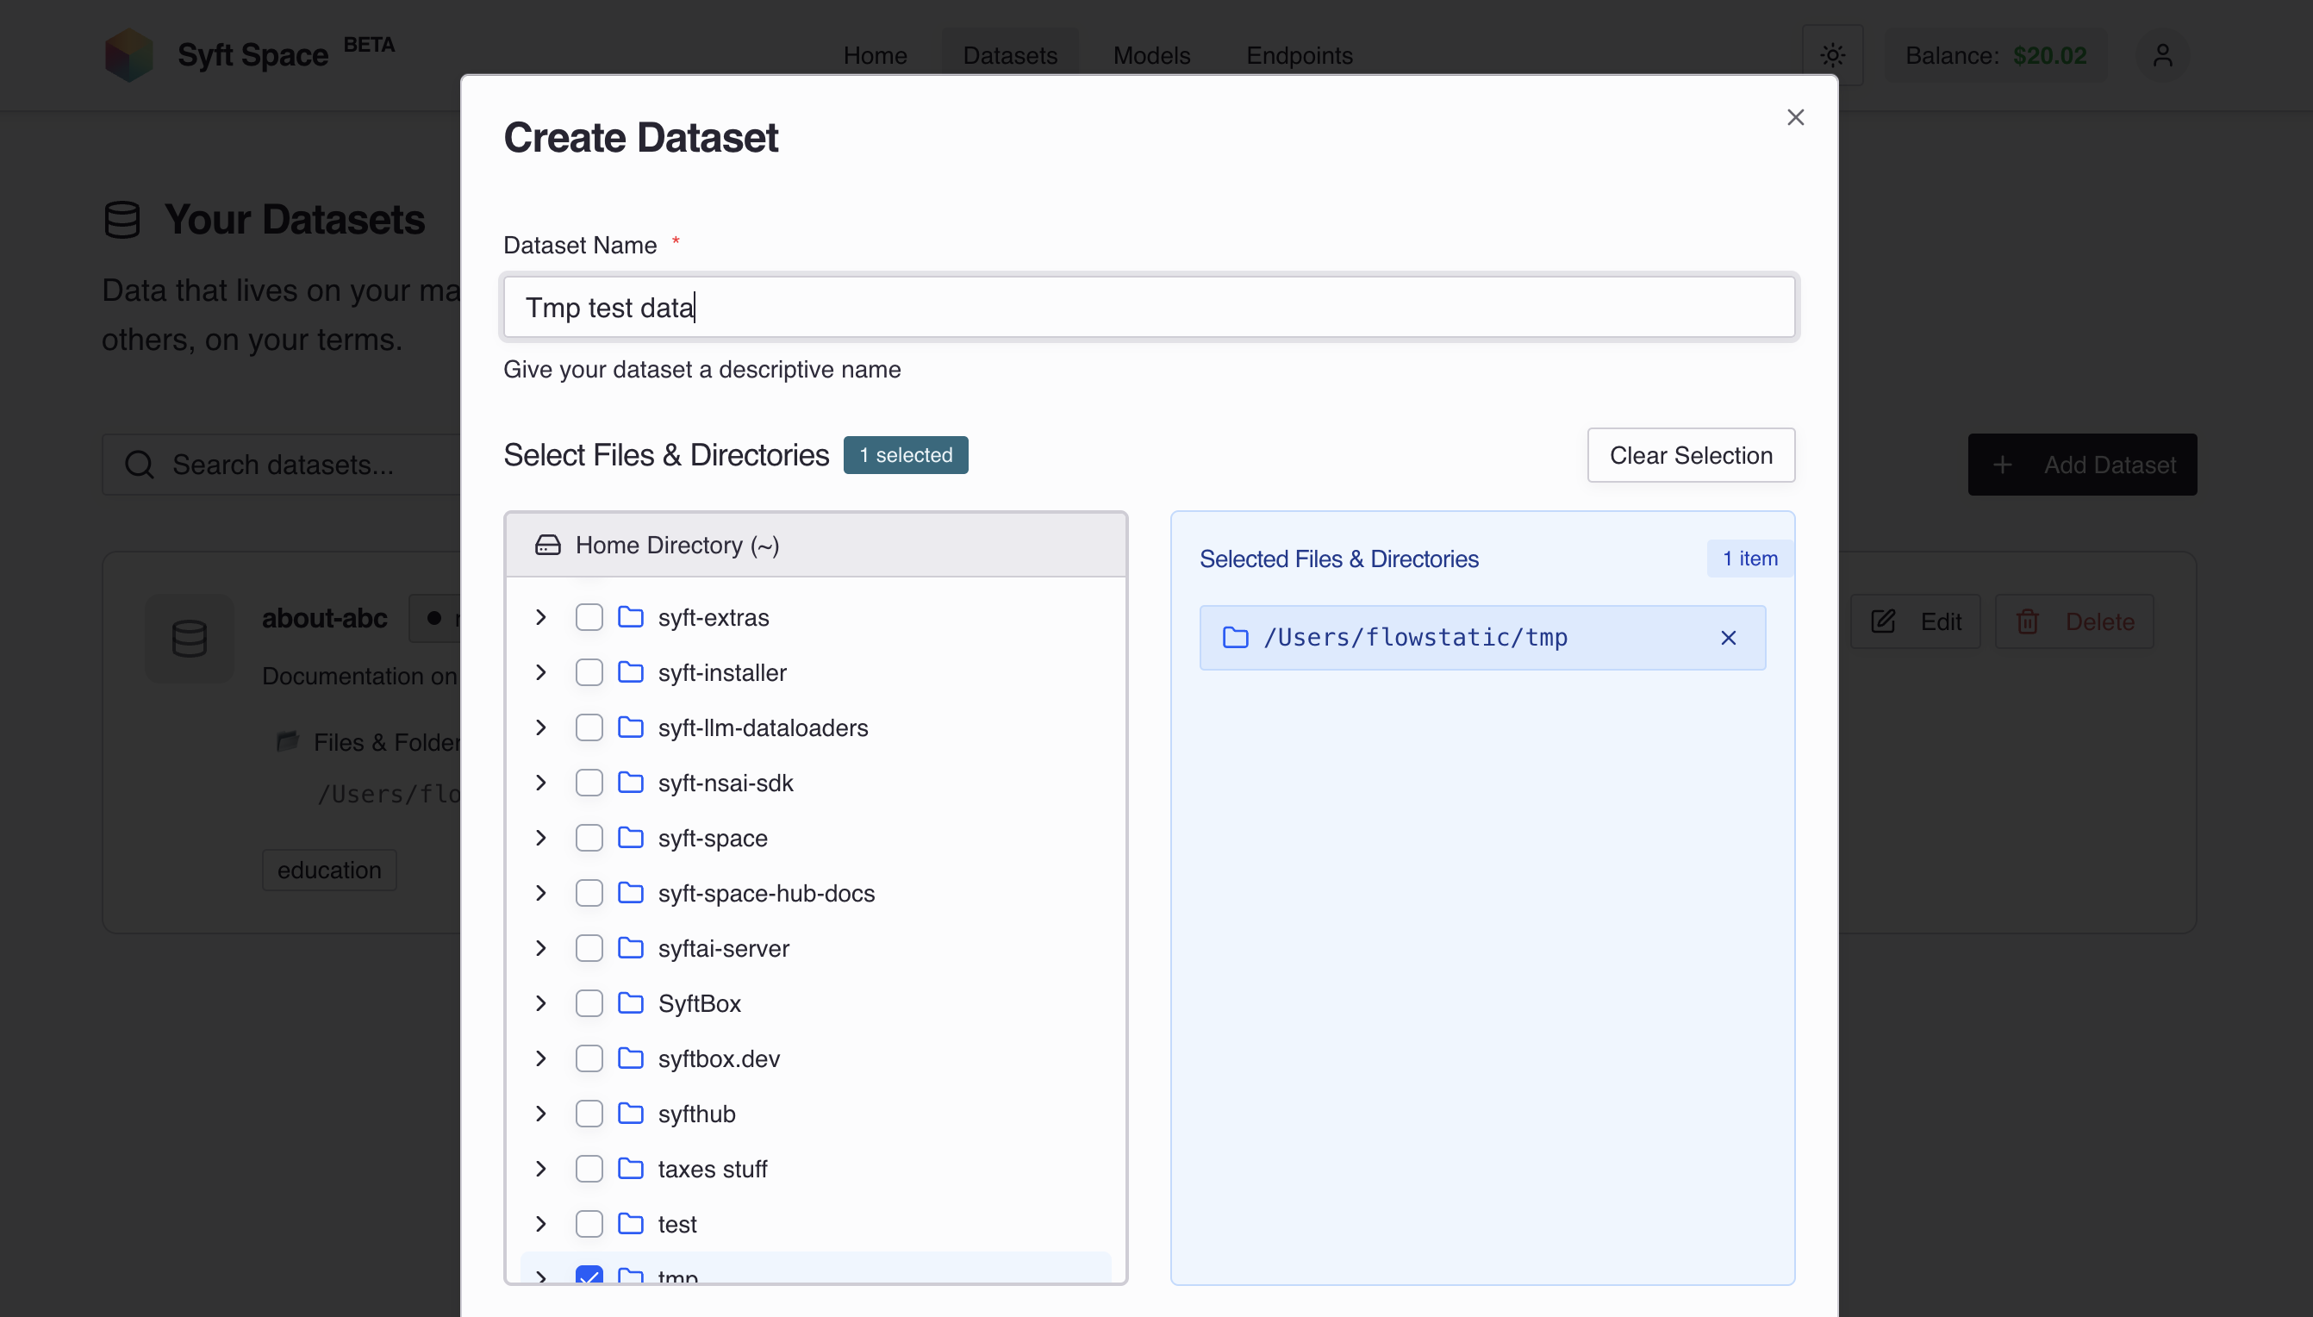Toggle the light/dark theme sun icon

pos(1832,55)
